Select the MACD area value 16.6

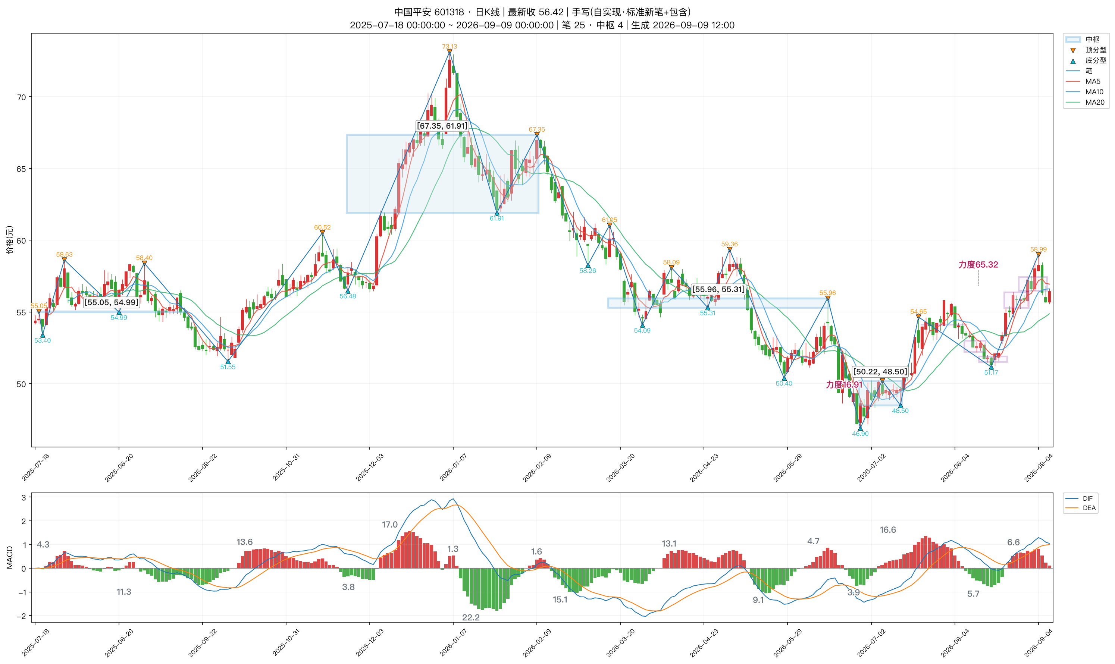888,530
